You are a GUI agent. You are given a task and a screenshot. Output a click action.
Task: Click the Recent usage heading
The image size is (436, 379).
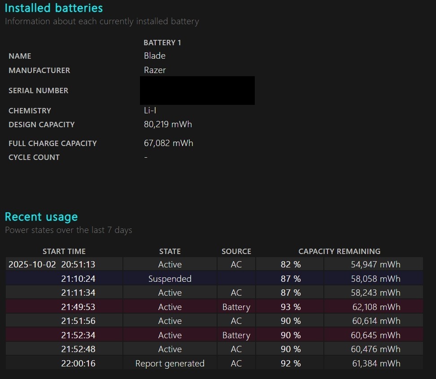click(41, 217)
